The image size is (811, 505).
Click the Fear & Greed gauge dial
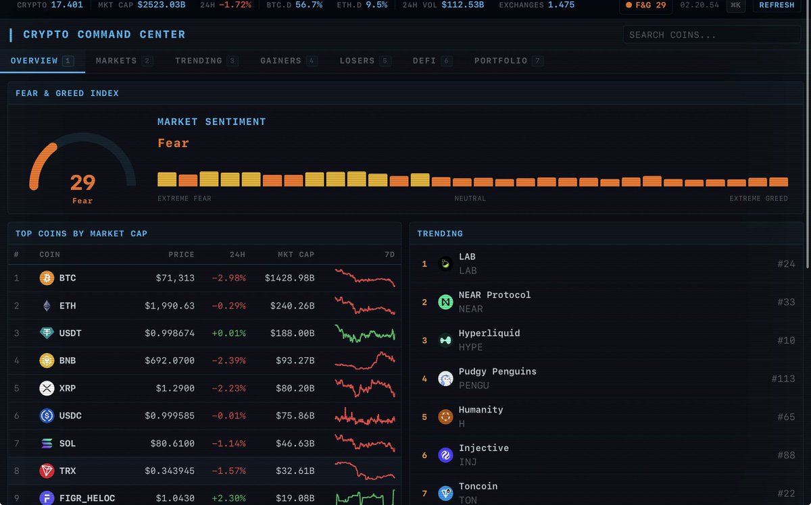(x=82, y=162)
